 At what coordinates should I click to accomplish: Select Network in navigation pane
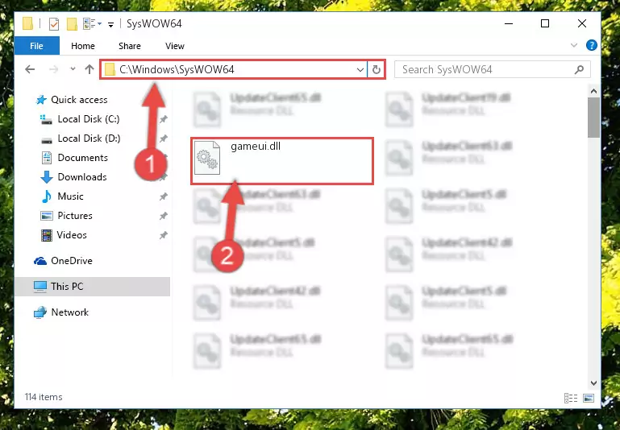point(70,312)
